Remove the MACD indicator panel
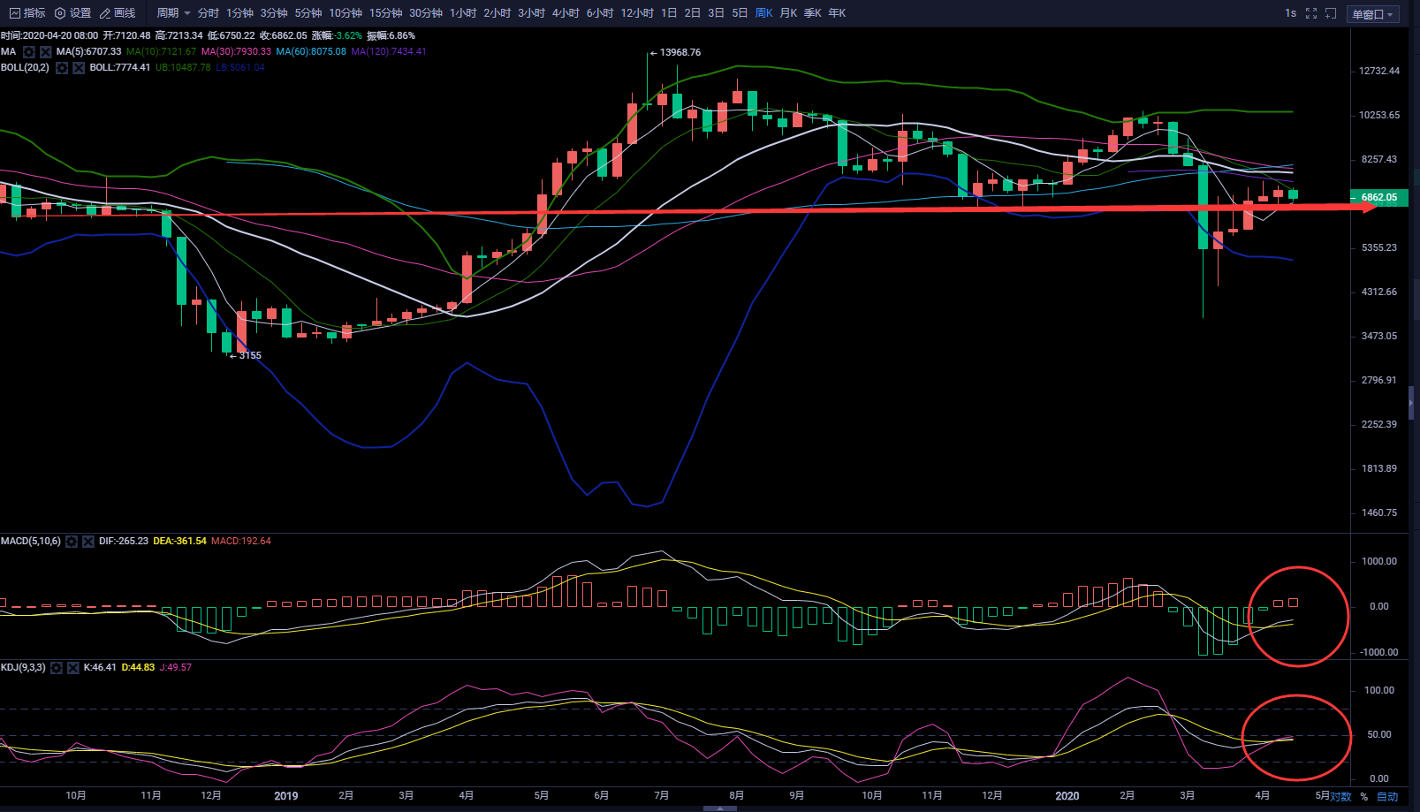 tap(88, 542)
